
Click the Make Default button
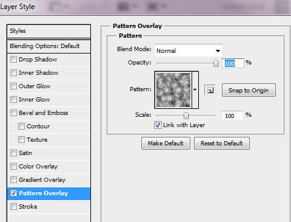pyautogui.click(x=166, y=144)
